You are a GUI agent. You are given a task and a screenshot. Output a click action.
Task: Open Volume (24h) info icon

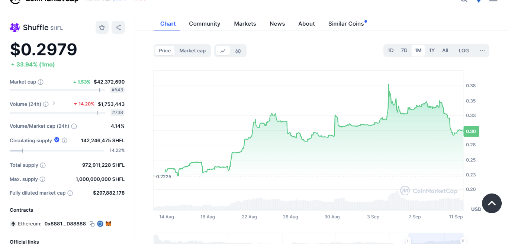(x=46, y=104)
